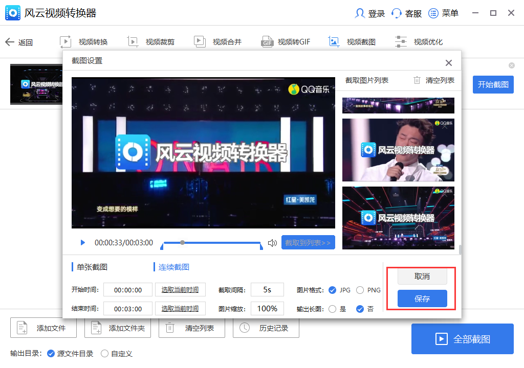Click the 登录 login icon

click(x=360, y=13)
